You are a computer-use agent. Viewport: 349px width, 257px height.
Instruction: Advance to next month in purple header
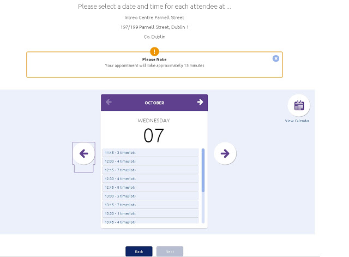(x=200, y=102)
